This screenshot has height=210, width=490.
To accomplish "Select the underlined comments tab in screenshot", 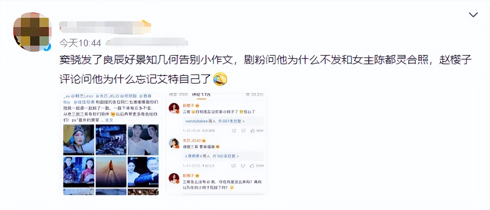I will pos(201,95).
